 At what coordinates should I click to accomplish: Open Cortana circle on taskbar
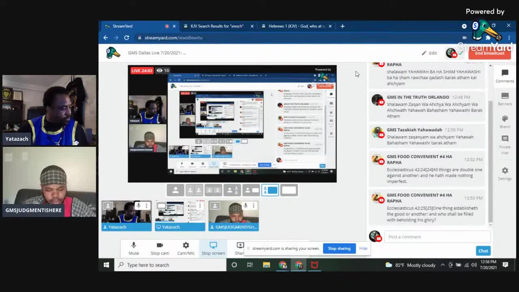coord(234,265)
